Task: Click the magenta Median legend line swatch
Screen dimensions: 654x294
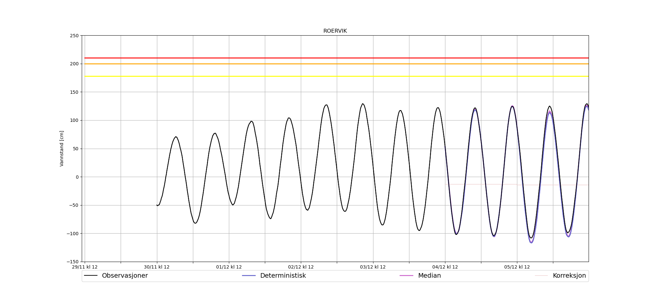Action: coord(406,276)
